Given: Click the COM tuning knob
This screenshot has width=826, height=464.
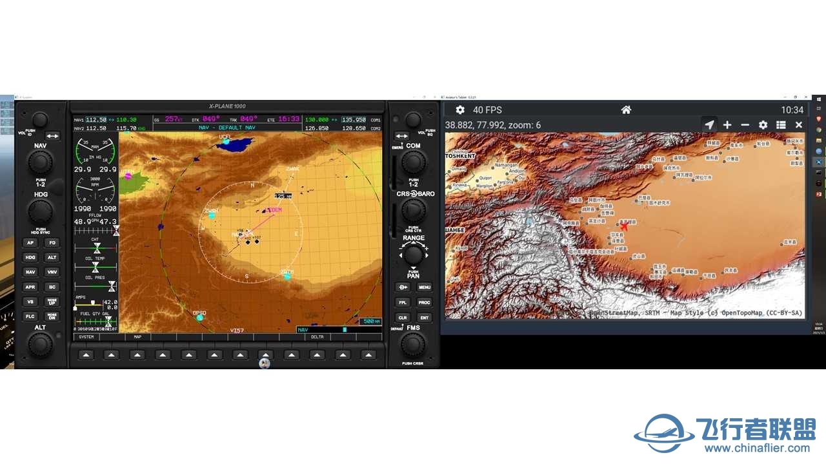Looking at the screenshot, I should click(413, 162).
